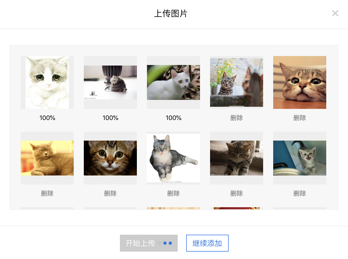Image resolution: width=348 pixels, height=259 pixels.
Task: Close the 上传图片 dialog
Action: pos(335,13)
